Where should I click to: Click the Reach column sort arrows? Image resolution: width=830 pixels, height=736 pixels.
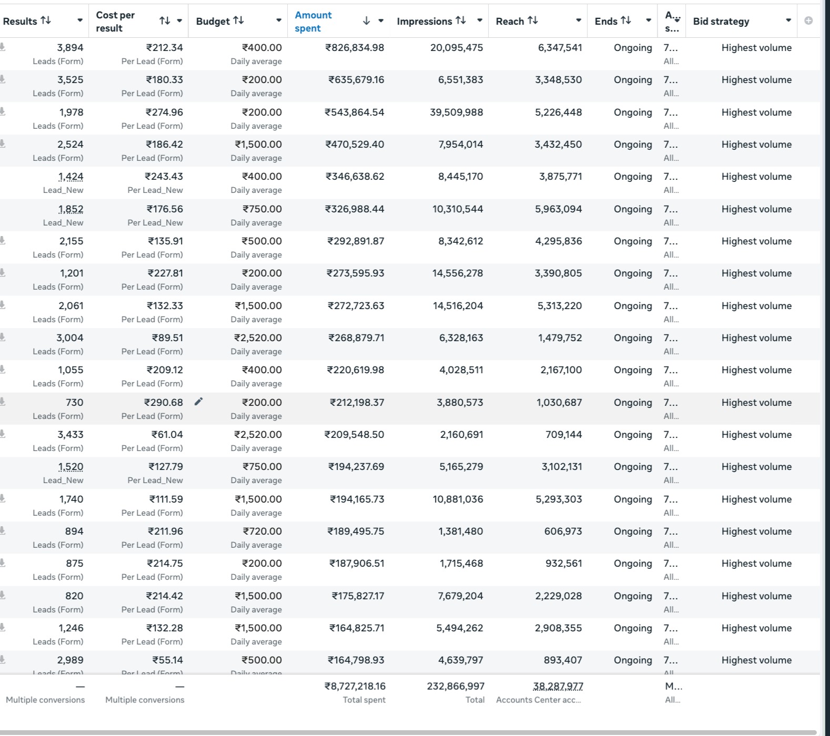pyautogui.click(x=533, y=21)
